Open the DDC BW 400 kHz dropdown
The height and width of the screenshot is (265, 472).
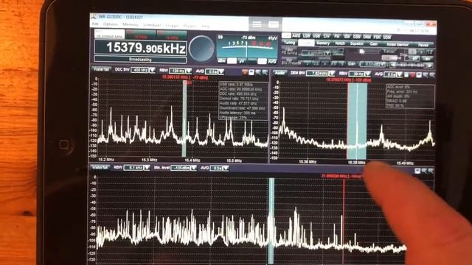143,70
